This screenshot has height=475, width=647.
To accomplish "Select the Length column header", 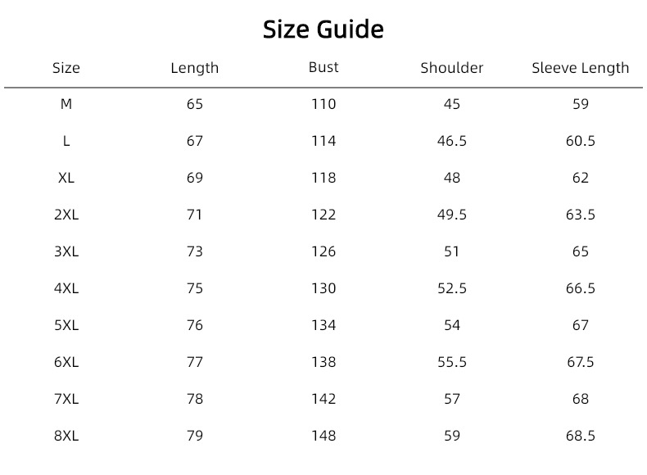I will coord(195,68).
